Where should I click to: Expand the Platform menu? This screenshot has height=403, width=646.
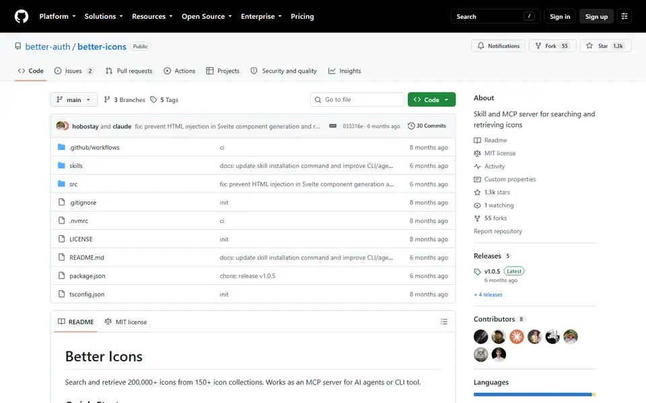57,16
